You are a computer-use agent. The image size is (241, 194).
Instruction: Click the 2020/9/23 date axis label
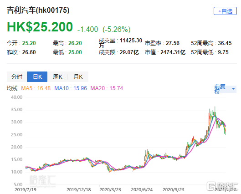click(174, 190)
